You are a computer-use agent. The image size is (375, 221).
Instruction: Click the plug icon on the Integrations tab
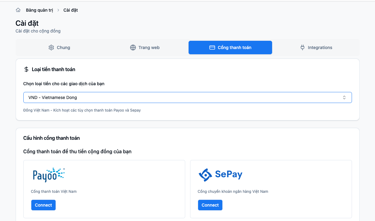click(x=303, y=48)
